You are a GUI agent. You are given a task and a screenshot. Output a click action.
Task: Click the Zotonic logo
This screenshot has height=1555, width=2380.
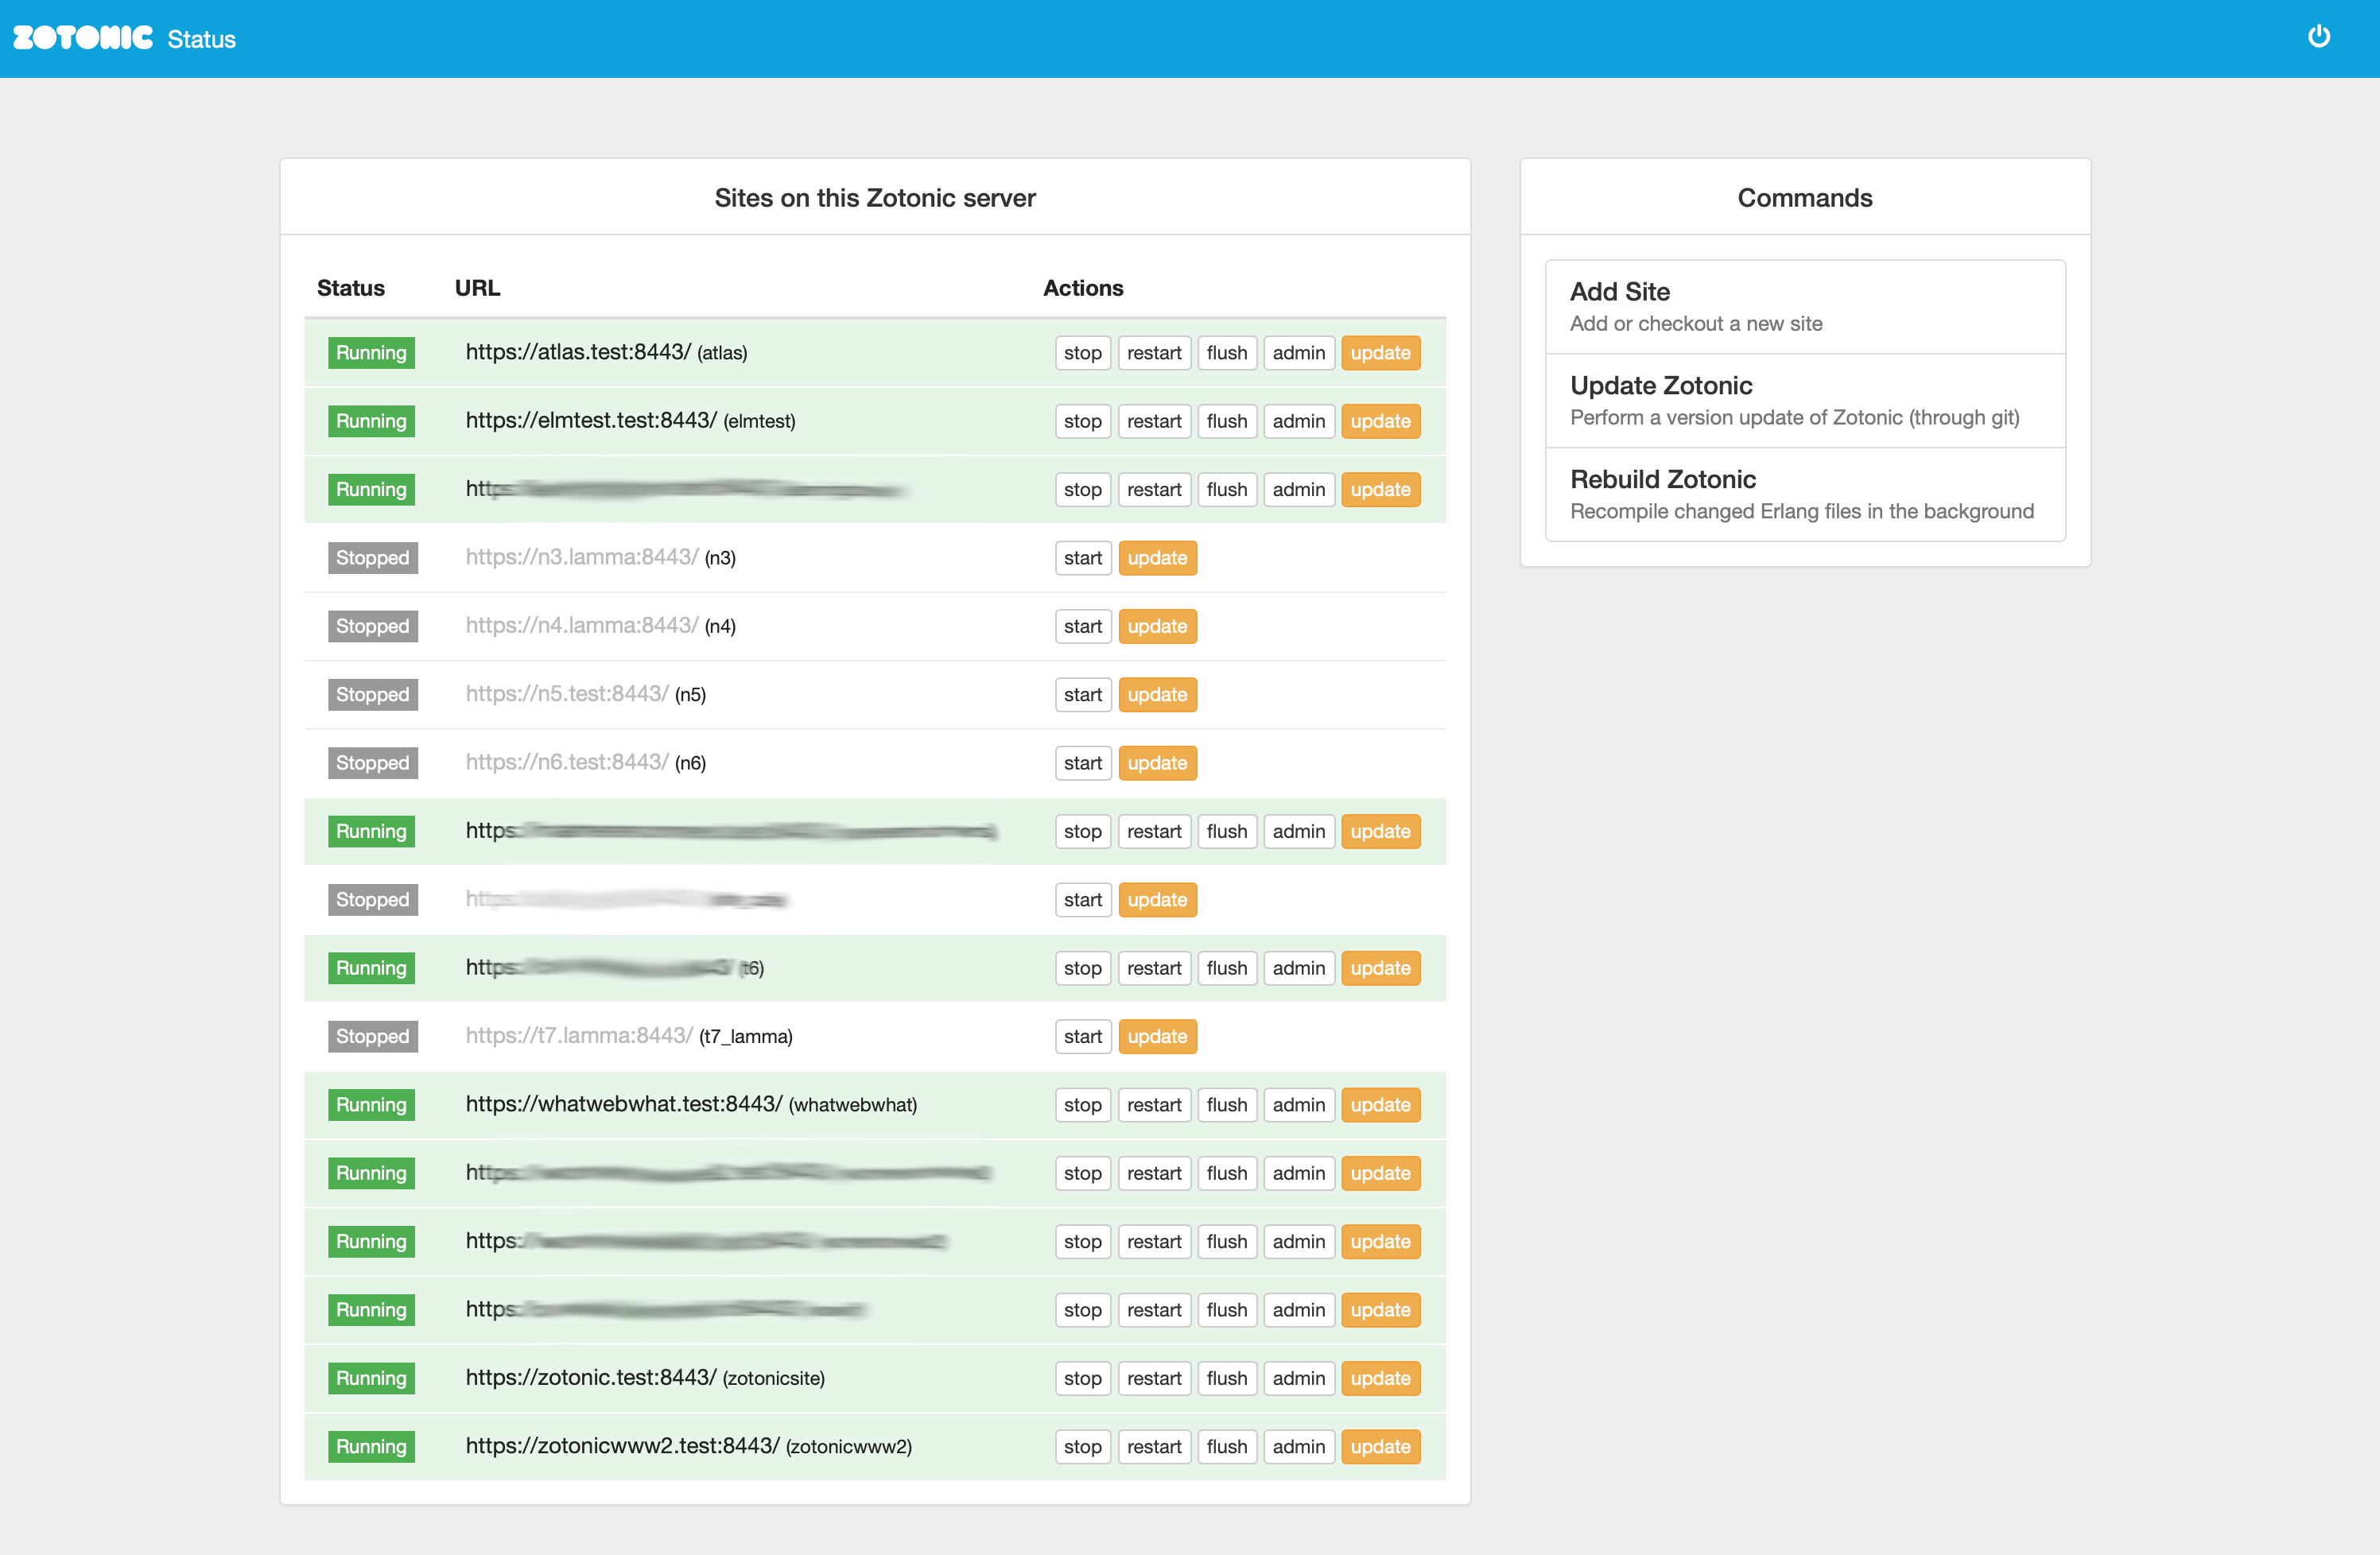[83, 38]
